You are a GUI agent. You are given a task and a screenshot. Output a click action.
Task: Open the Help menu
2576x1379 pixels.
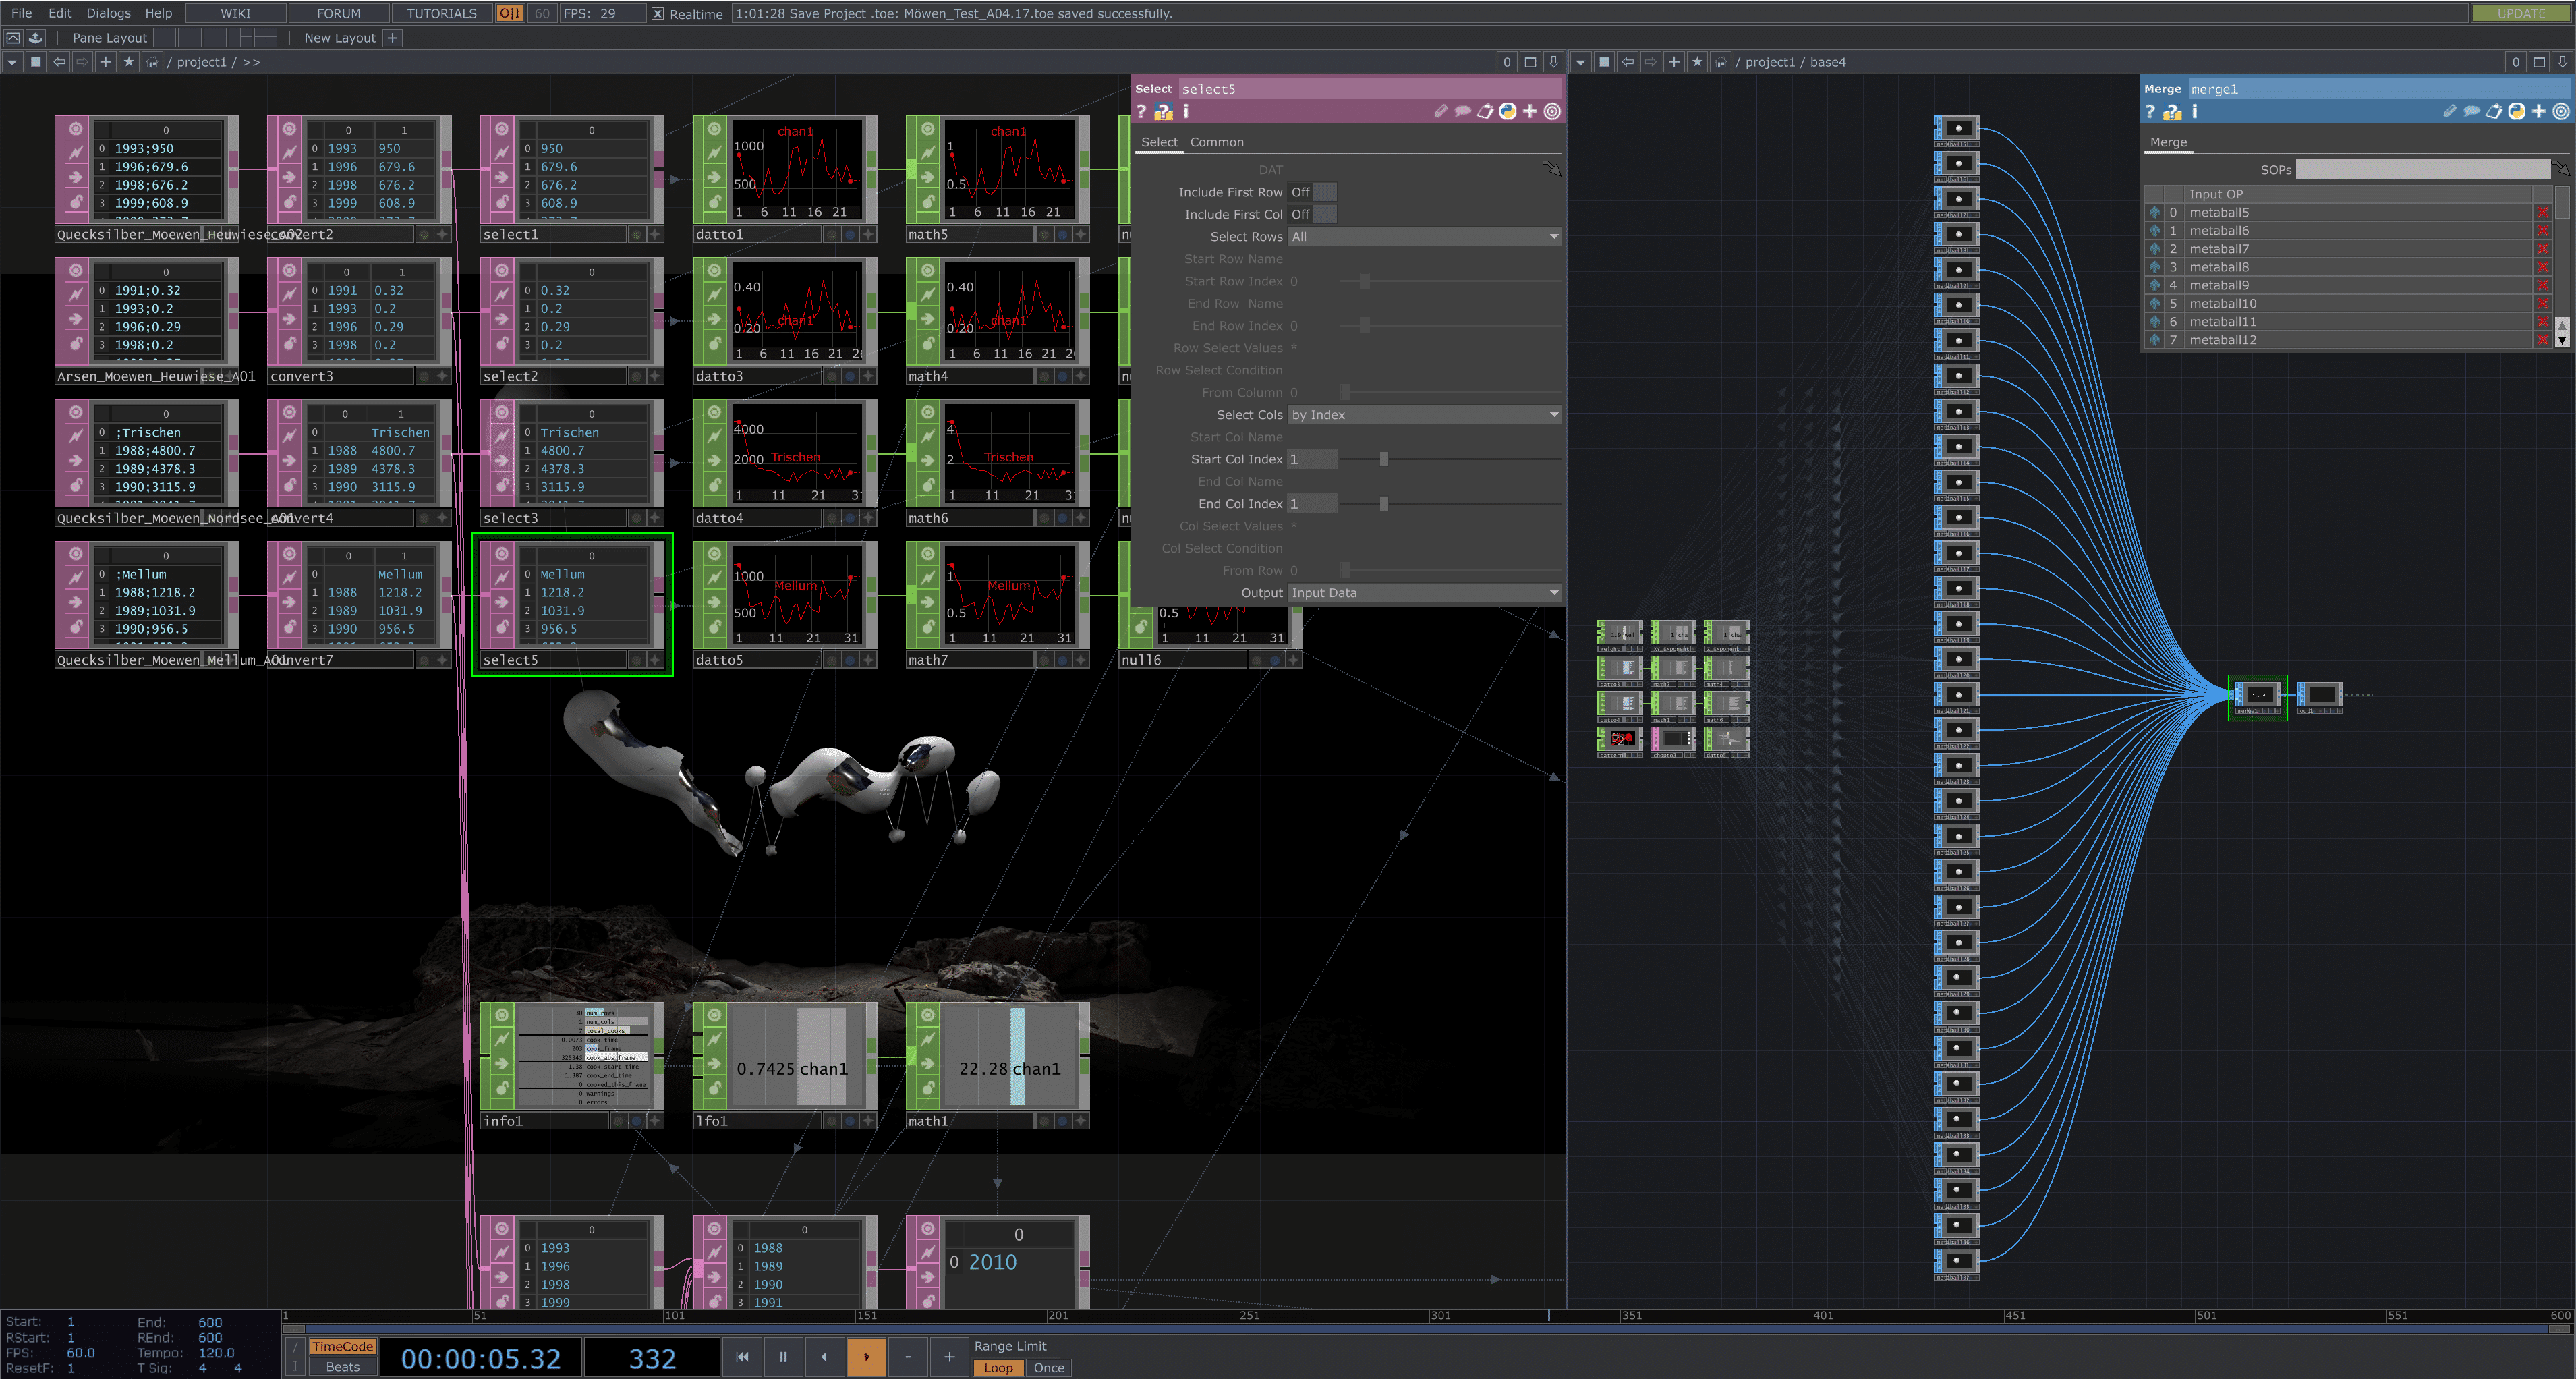coord(158,13)
